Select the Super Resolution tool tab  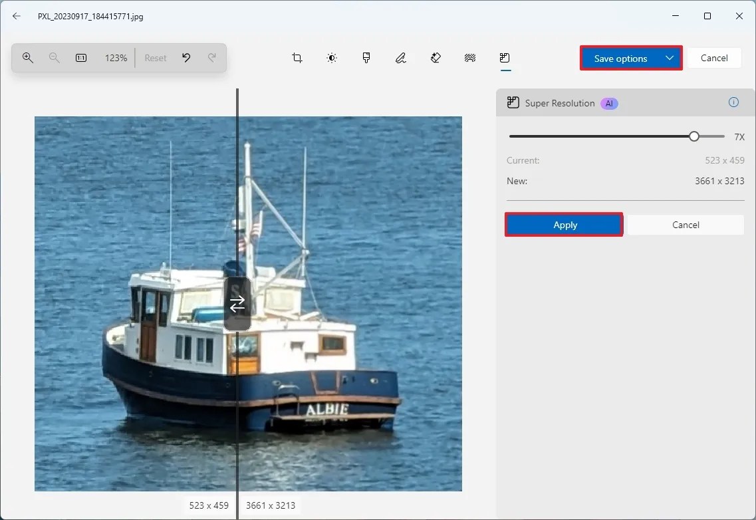coord(505,58)
